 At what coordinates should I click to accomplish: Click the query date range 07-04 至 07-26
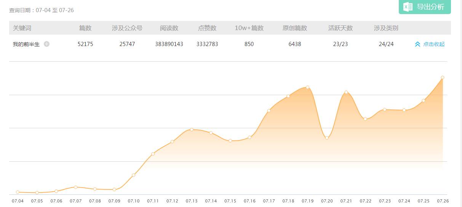pyautogui.click(x=55, y=10)
